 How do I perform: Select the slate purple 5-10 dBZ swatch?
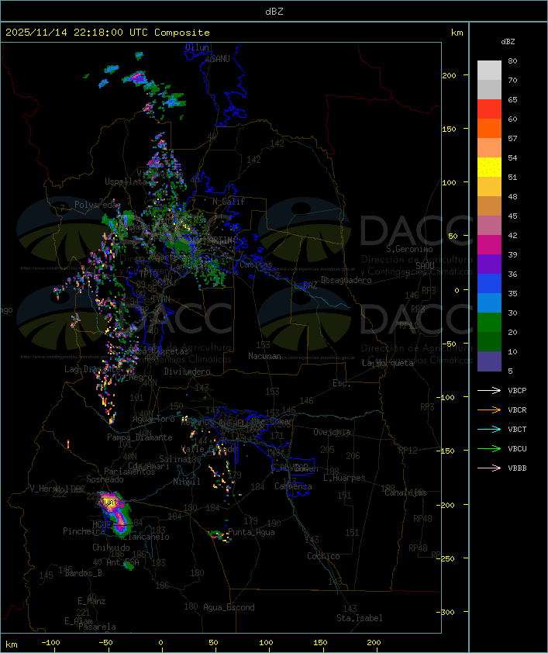pos(489,361)
